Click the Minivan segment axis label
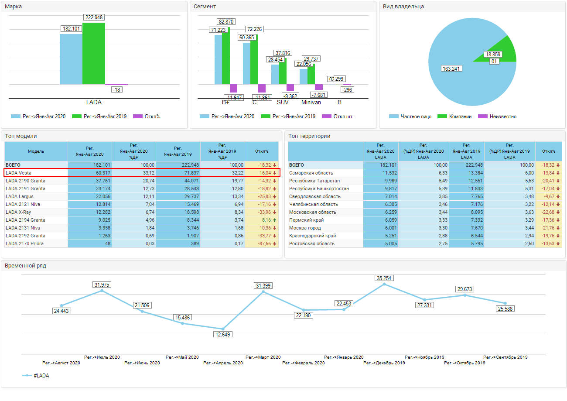This screenshot has height=401, width=567. [x=311, y=102]
